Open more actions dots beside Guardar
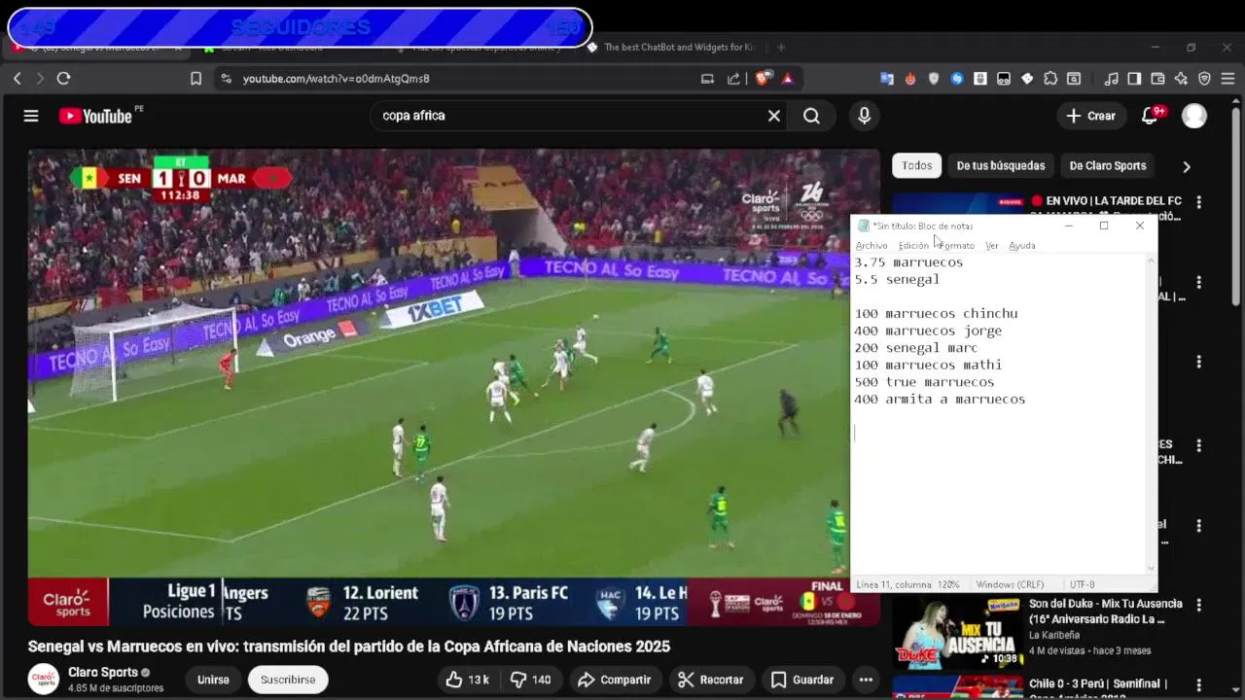The image size is (1245, 700). click(x=866, y=680)
